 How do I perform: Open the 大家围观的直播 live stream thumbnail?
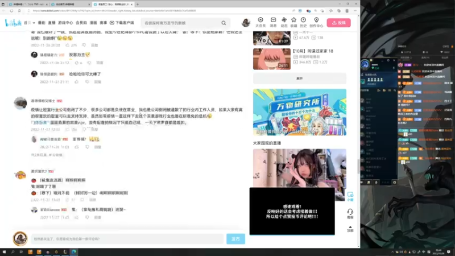pyautogui.click(x=300, y=168)
